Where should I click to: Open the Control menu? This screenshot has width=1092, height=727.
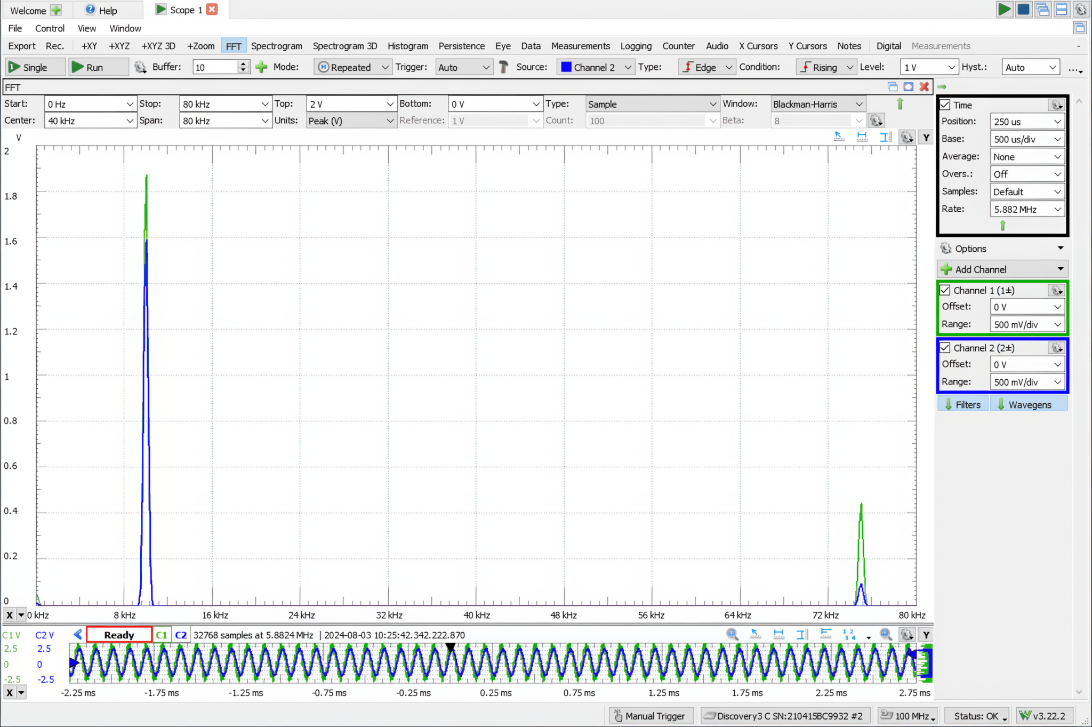point(50,28)
